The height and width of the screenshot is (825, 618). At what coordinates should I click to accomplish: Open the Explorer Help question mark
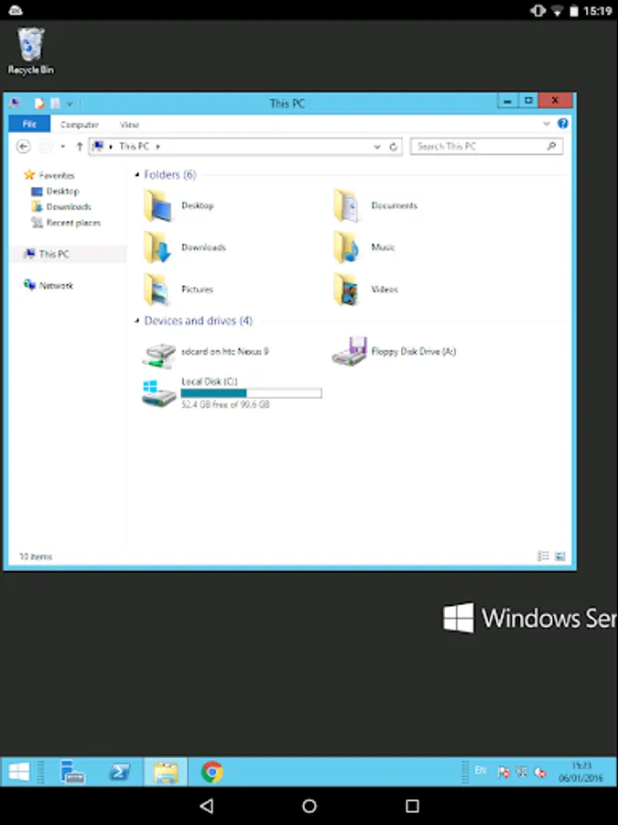coord(563,123)
